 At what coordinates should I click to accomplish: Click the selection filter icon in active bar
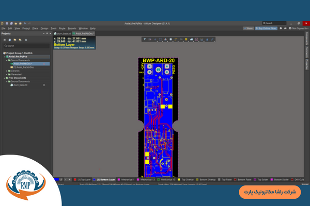pyautogui.click(x=144, y=40)
